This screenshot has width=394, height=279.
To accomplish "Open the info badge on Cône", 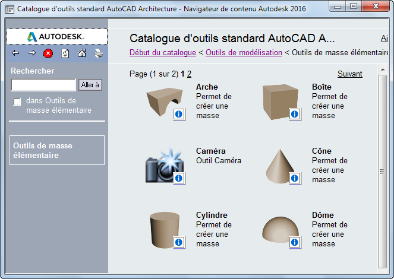I will 295,179.
